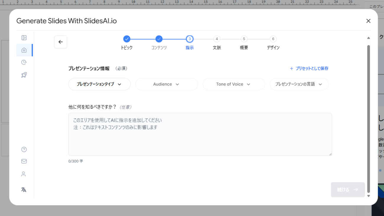
Task: Open the Tone of Voice dropdown
Action: click(x=234, y=84)
